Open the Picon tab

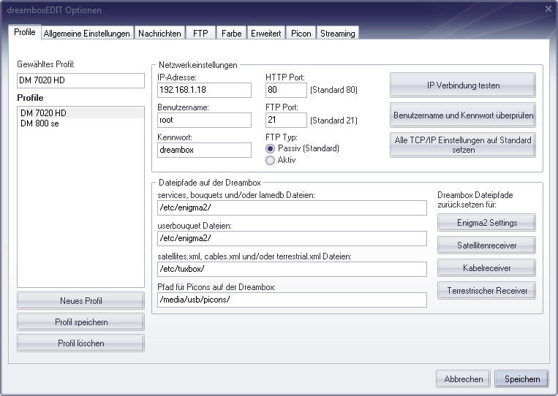pyautogui.click(x=301, y=34)
